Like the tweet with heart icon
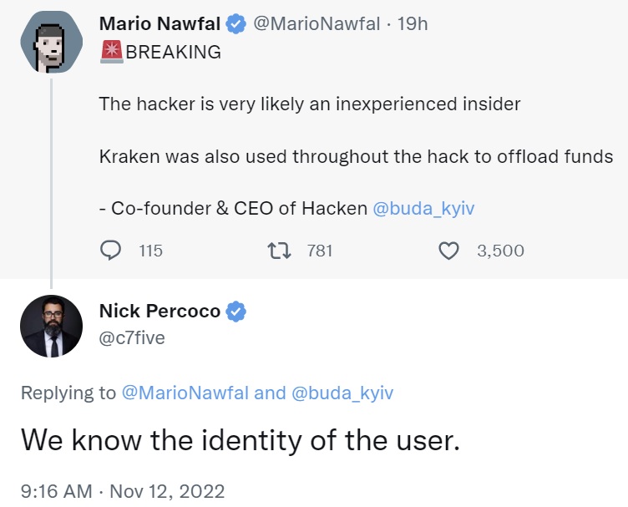The height and width of the screenshot is (507, 628). pyautogui.click(x=449, y=250)
